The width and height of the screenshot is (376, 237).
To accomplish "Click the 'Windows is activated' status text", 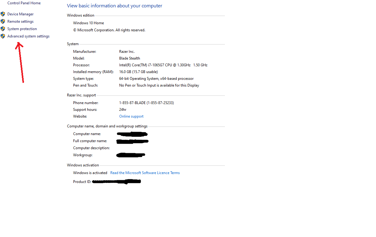I will point(90,173).
